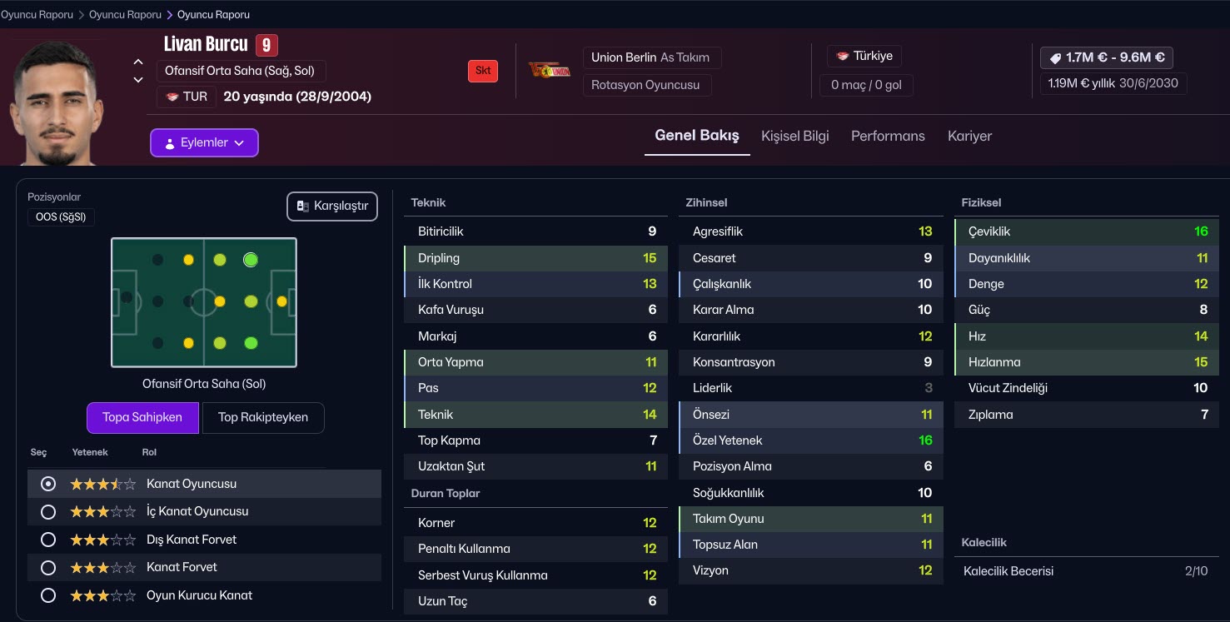This screenshot has width=1230, height=622.
Task: Open the Performans tab
Action: (x=888, y=136)
